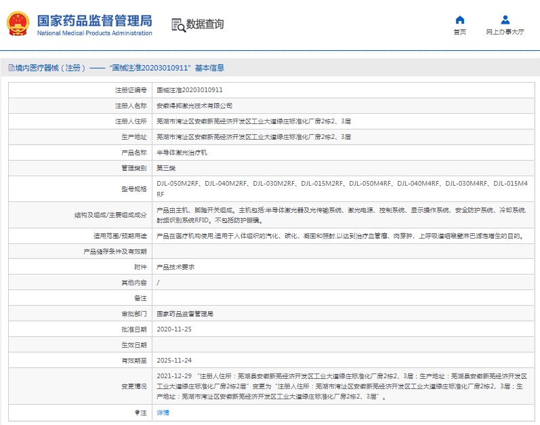This screenshot has width=540, height=425.
Task: Click the 型号规格 row label
Action: [x=134, y=189]
